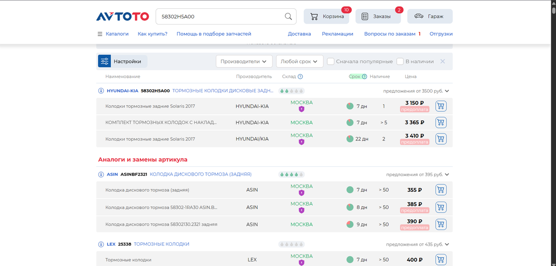
Task: Select row КОМПЛЕКТ ТОРМОЗНЫХ КОЛОДОК С НАКЛАД...
Action: coord(274,123)
